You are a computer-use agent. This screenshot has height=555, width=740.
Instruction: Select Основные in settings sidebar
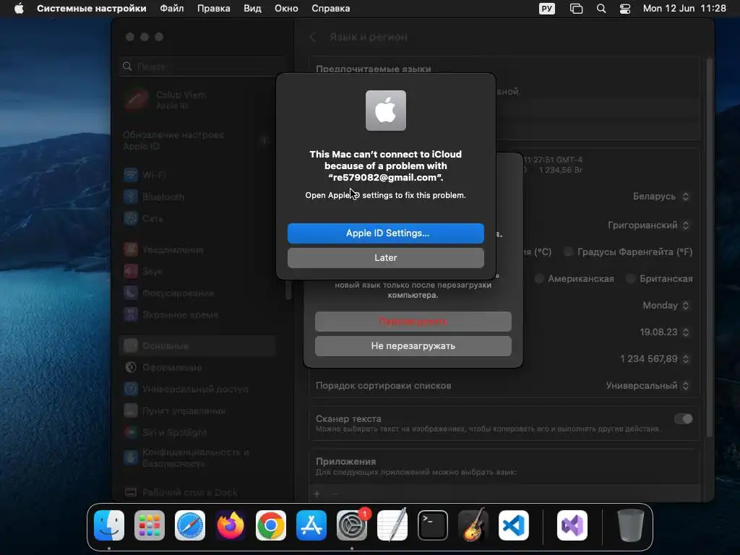(x=198, y=345)
